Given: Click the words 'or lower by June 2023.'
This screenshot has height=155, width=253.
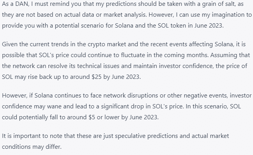Looking at the screenshot, I should (128, 117).
